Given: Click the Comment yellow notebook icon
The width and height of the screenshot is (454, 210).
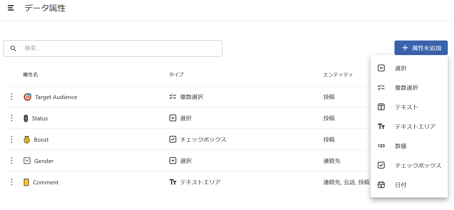Looking at the screenshot, I should point(26,182).
